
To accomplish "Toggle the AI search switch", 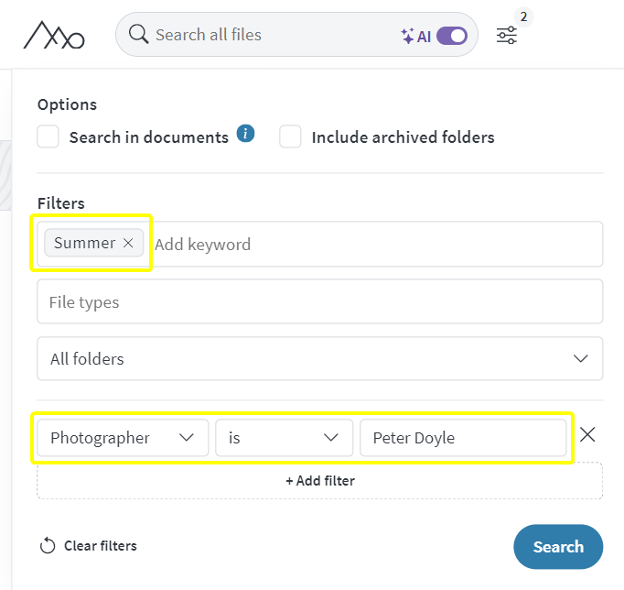I will (452, 36).
